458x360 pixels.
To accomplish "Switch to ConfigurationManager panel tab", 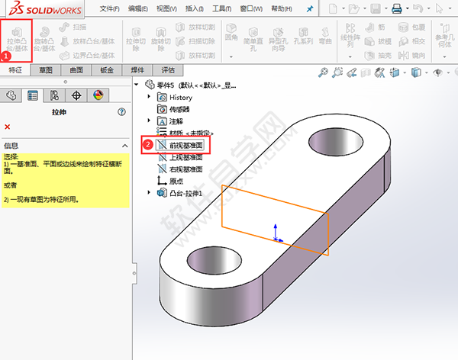I will click(x=54, y=95).
